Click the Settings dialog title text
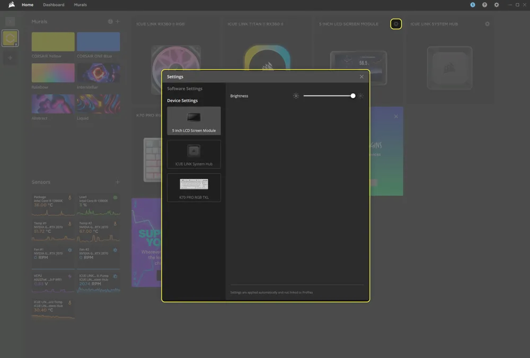The height and width of the screenshot is (358, 530). click(x=175, y=77)
